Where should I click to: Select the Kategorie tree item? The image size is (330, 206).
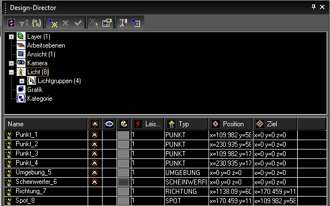click(x=40, y=99)
